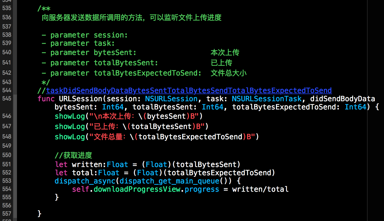Click the written variable declaration on line 551

87,164
